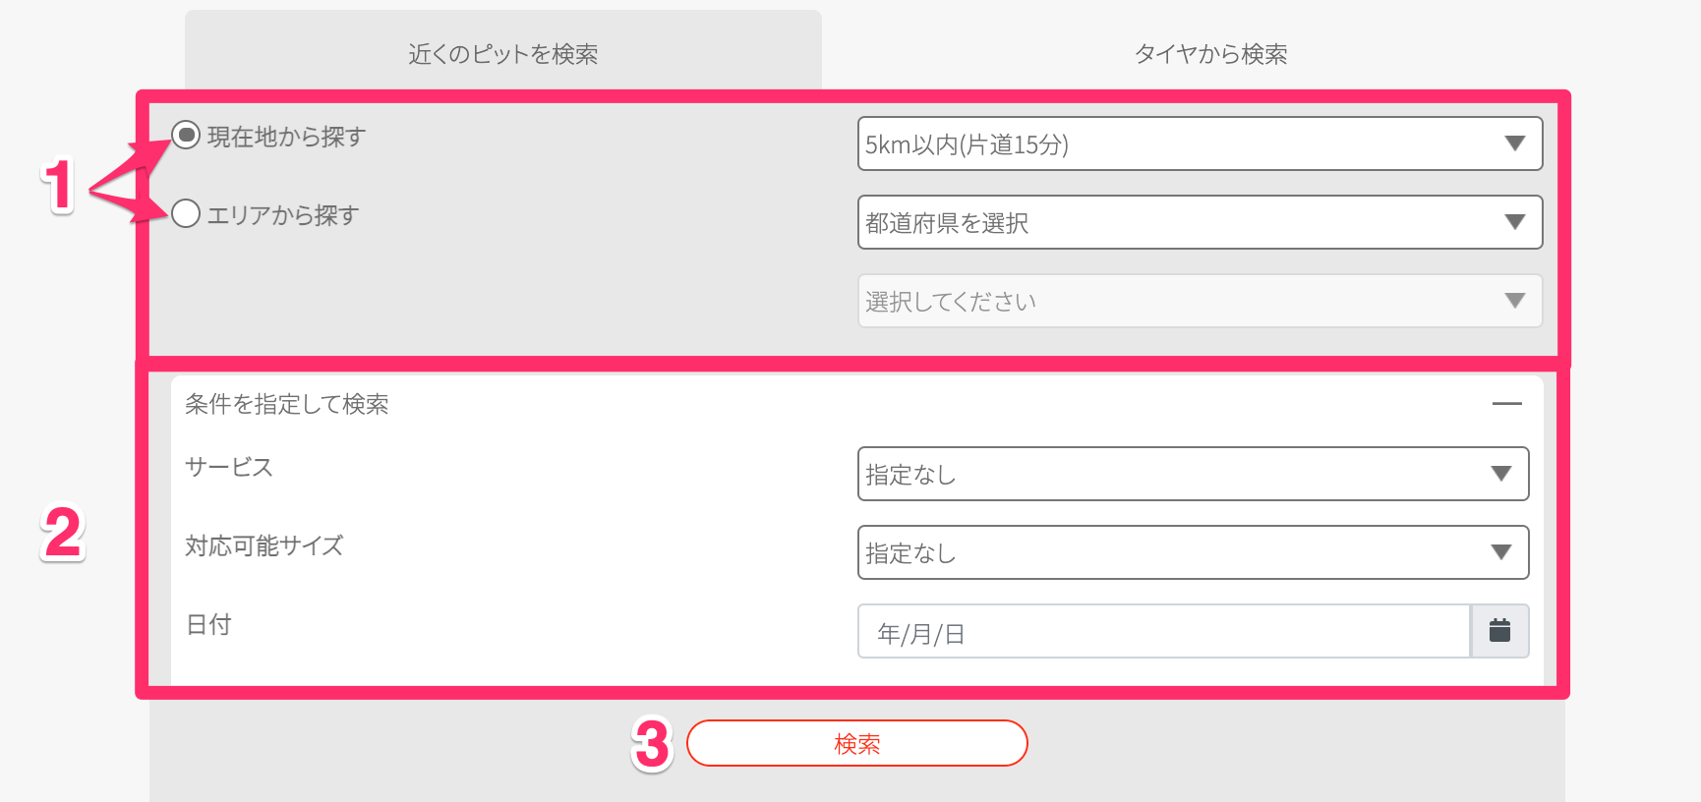This screenshot has height=802, width=1701.
Task: Click the 年/月/日 date input field
Action: pos(1163,632)
